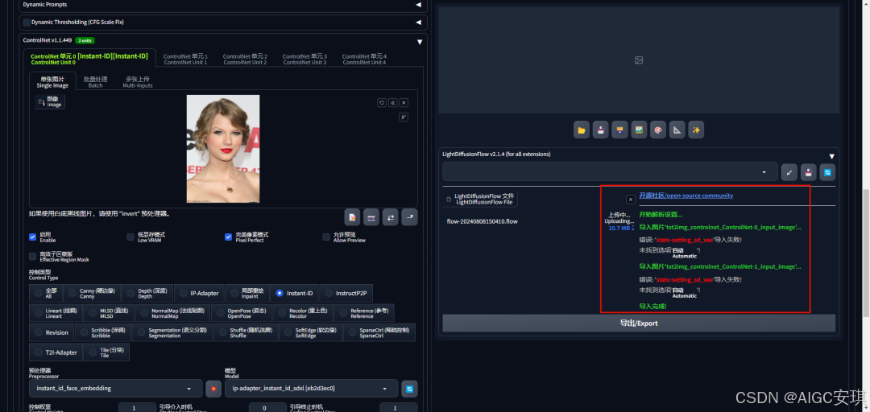The height and width of the screenshot is (412, 870).
Task: Switch to ControlNet Unit 2 tab
Action: click(245, 59)
